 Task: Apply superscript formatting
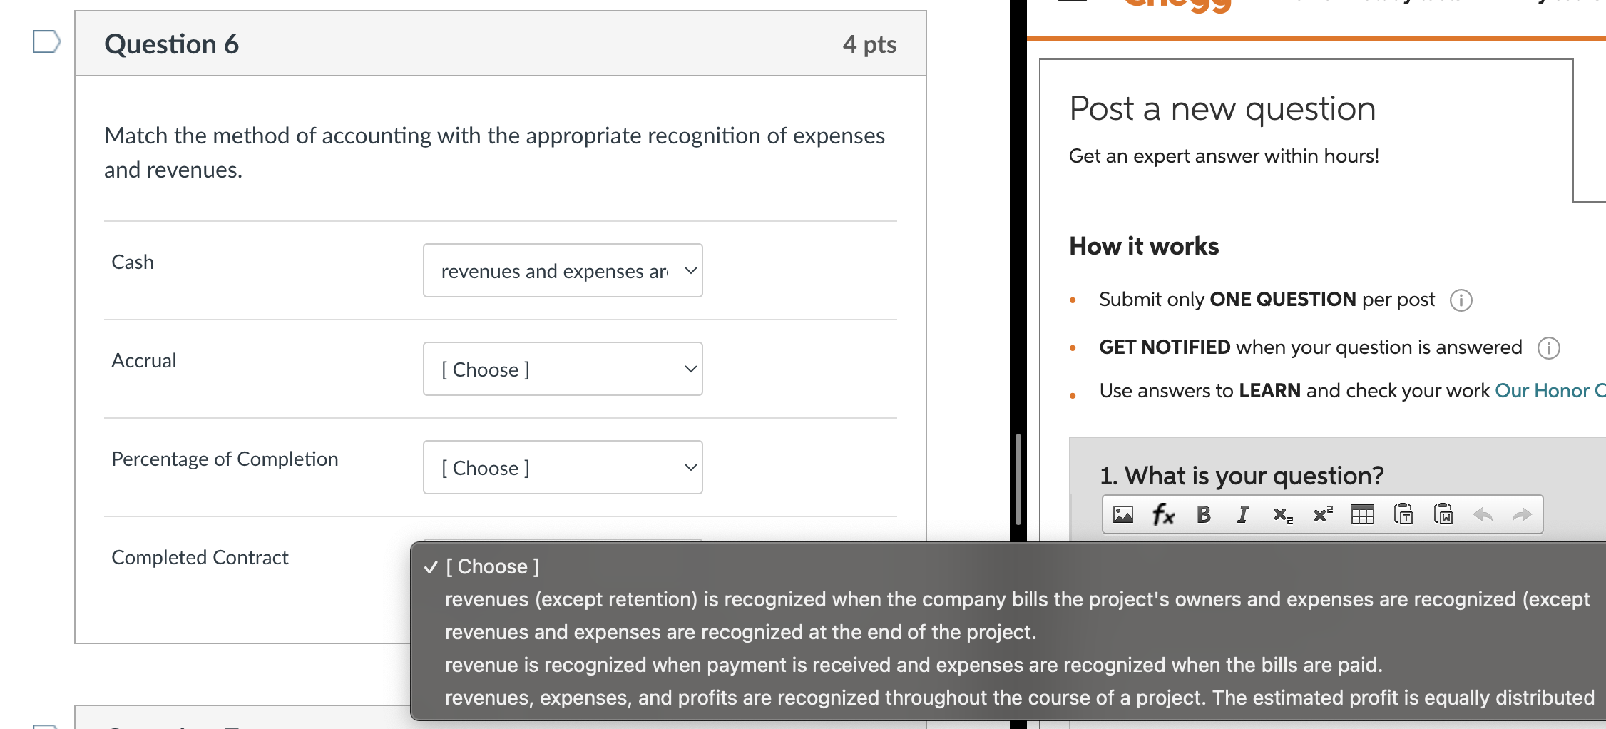pos(1323,514)
